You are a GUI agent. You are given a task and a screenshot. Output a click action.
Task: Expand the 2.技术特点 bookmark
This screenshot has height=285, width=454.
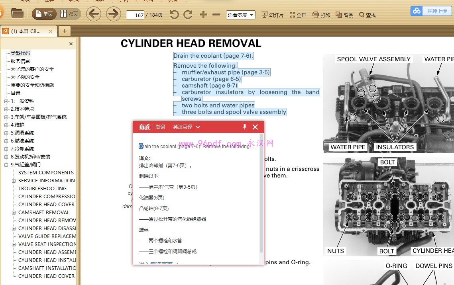tap(6, 109)
